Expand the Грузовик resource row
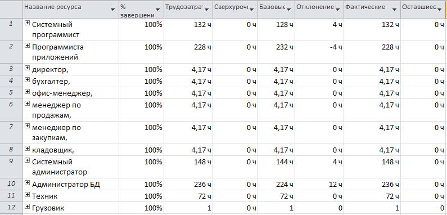Image resolution: width=447 pixels, height=215 pixels. click(27, 207)
